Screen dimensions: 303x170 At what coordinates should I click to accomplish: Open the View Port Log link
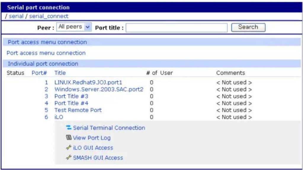pyautogui.click(x=92, y=138)
